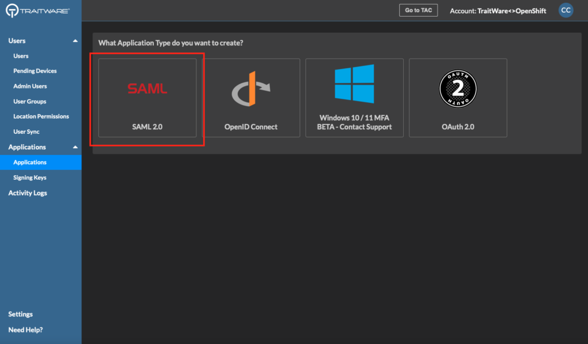Click the OpenID Connect logo icon
The height and width of the screenshot is (344, 588).
click(x=251, y=88)
